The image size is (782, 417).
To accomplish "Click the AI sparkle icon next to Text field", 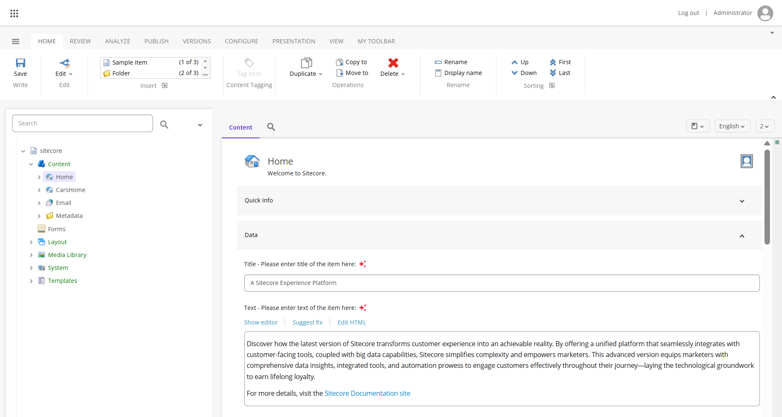I will [363, 308].
